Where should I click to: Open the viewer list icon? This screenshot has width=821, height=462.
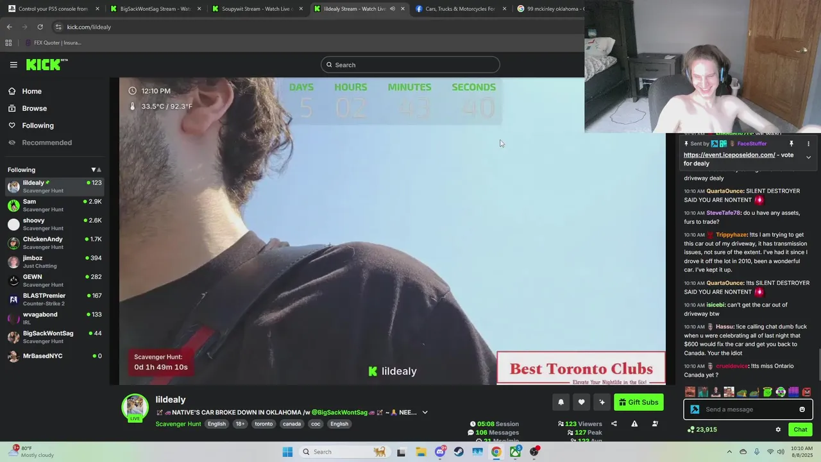pyautogui.click(x=655, y=424)
